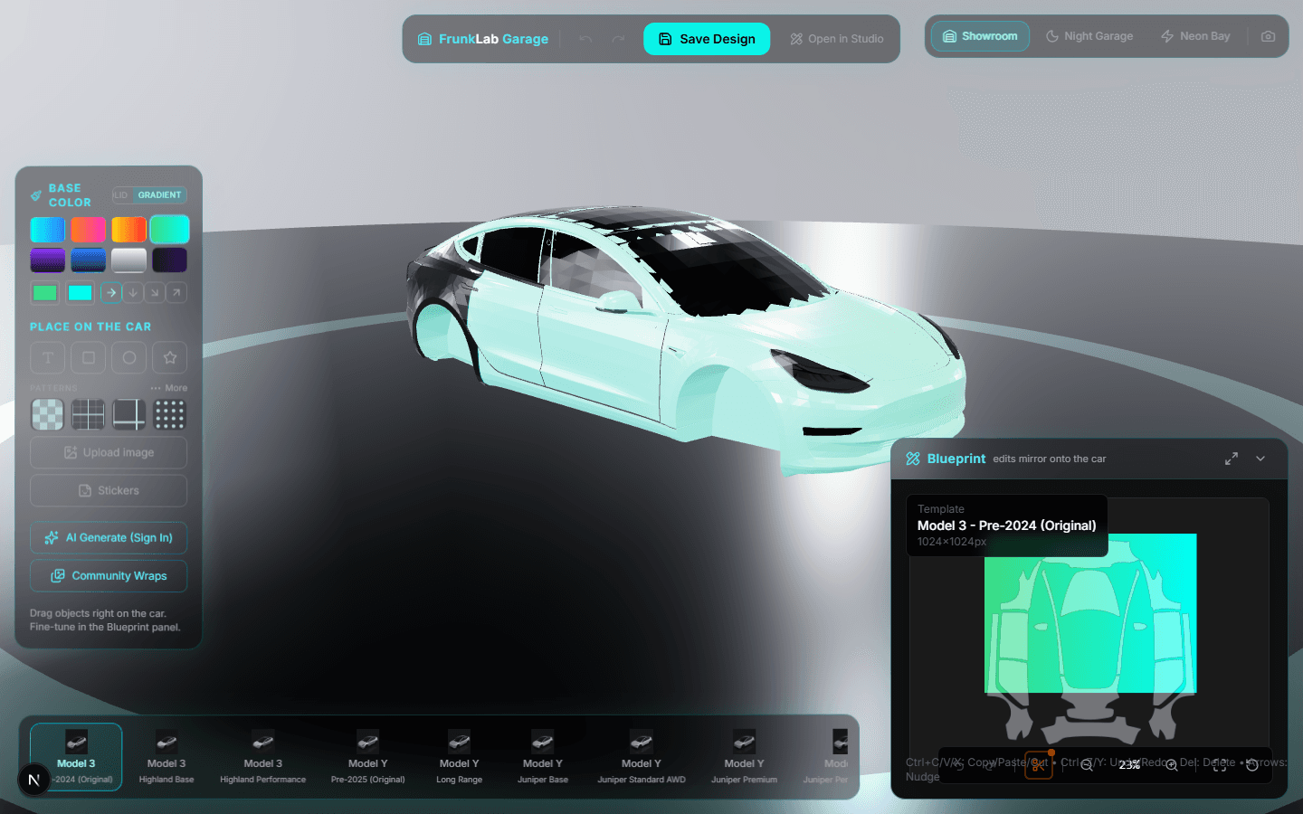This screenshot has height=814, width=1303.
Task: Pick the deep blue gradient preset
Action: tap(89, 260)
